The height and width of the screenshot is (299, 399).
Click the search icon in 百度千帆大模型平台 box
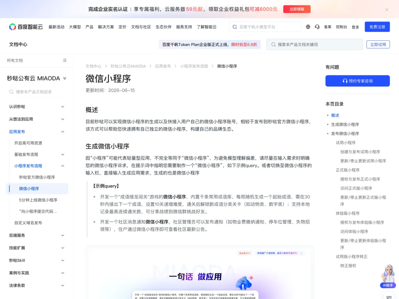click(235, 27)
